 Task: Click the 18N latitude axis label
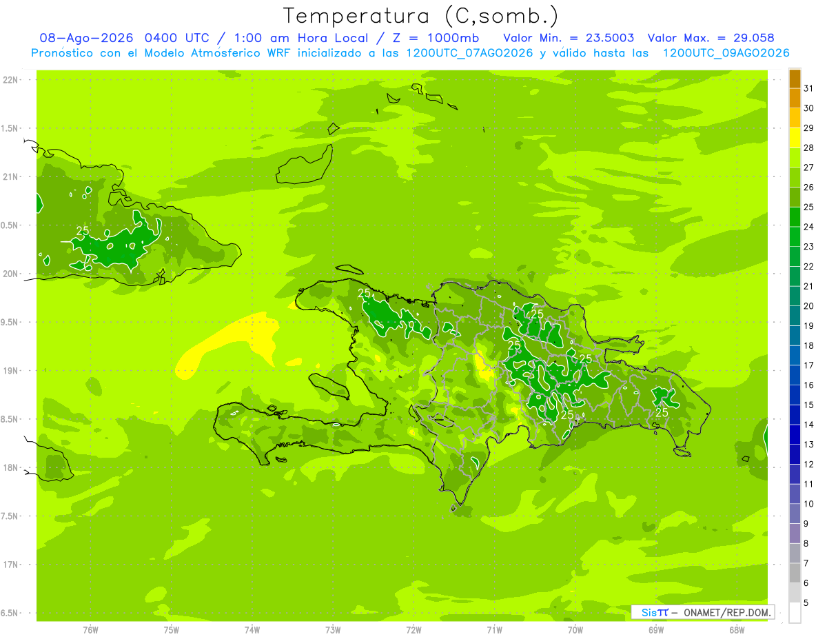10,467
